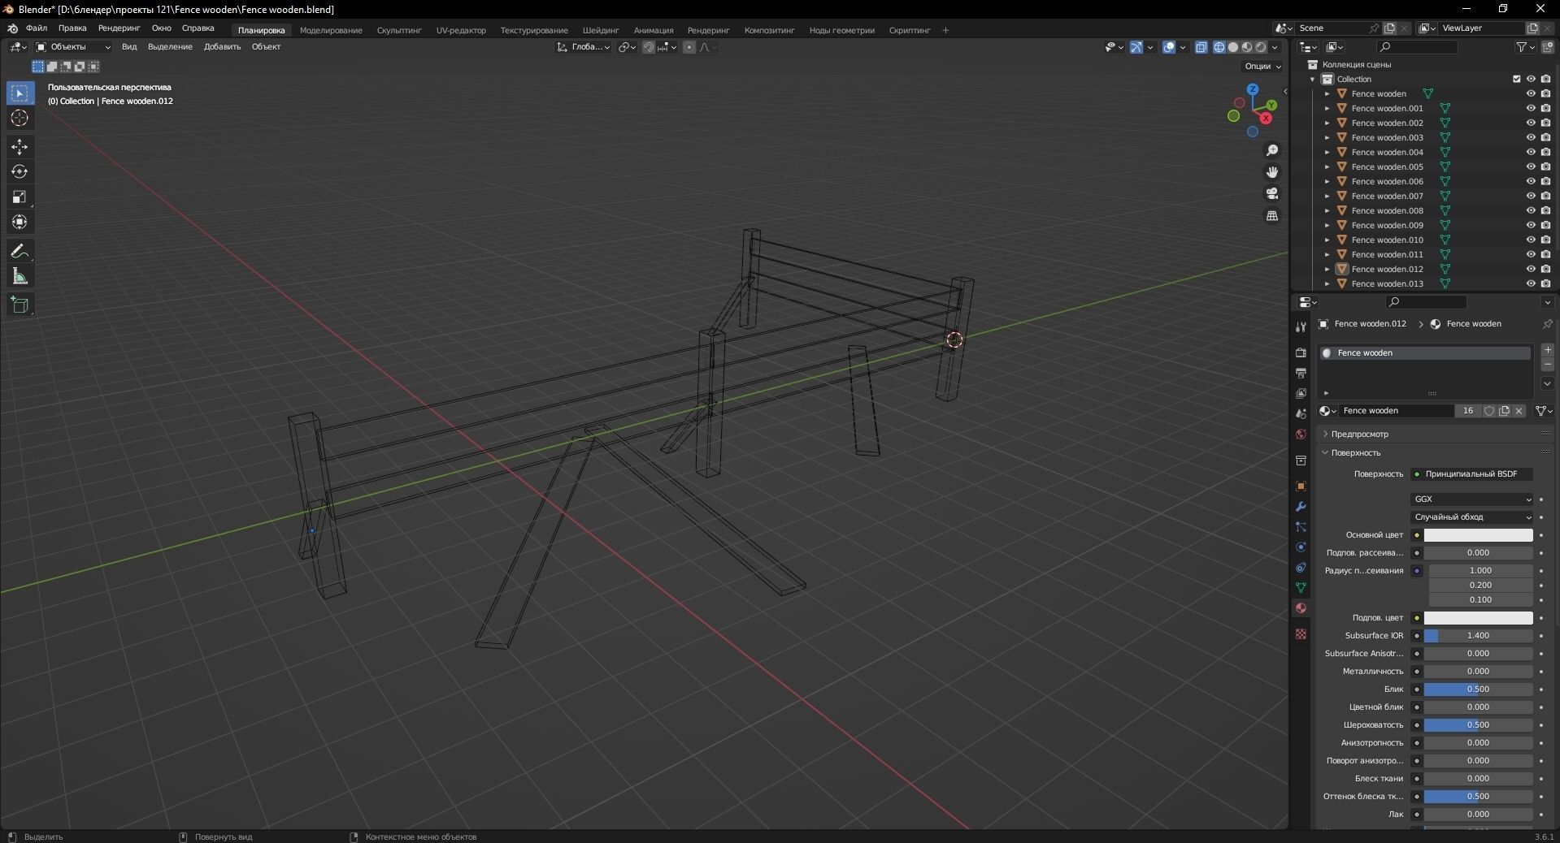Switch to wireframe viewport shading
The width and height of the screenshot is (1560, 843).
(x=1219, y=47)
